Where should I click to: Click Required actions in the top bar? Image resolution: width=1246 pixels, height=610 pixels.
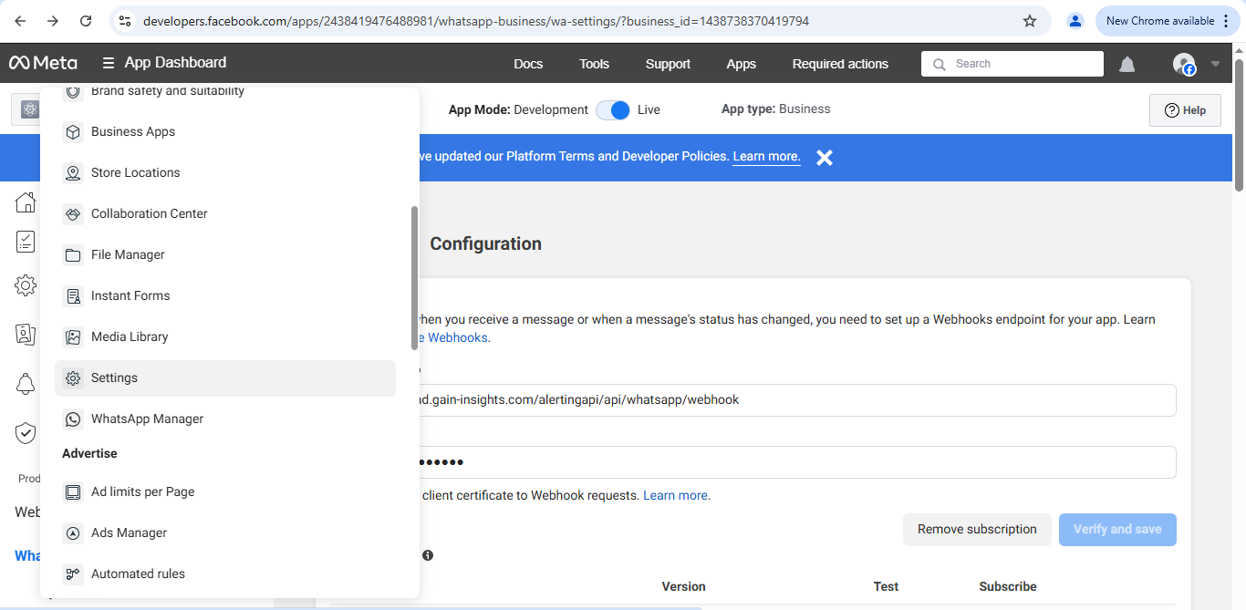[x=839, y=64]
